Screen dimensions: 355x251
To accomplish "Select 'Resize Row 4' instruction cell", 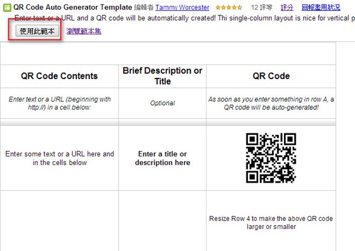I will coord(271,221).
